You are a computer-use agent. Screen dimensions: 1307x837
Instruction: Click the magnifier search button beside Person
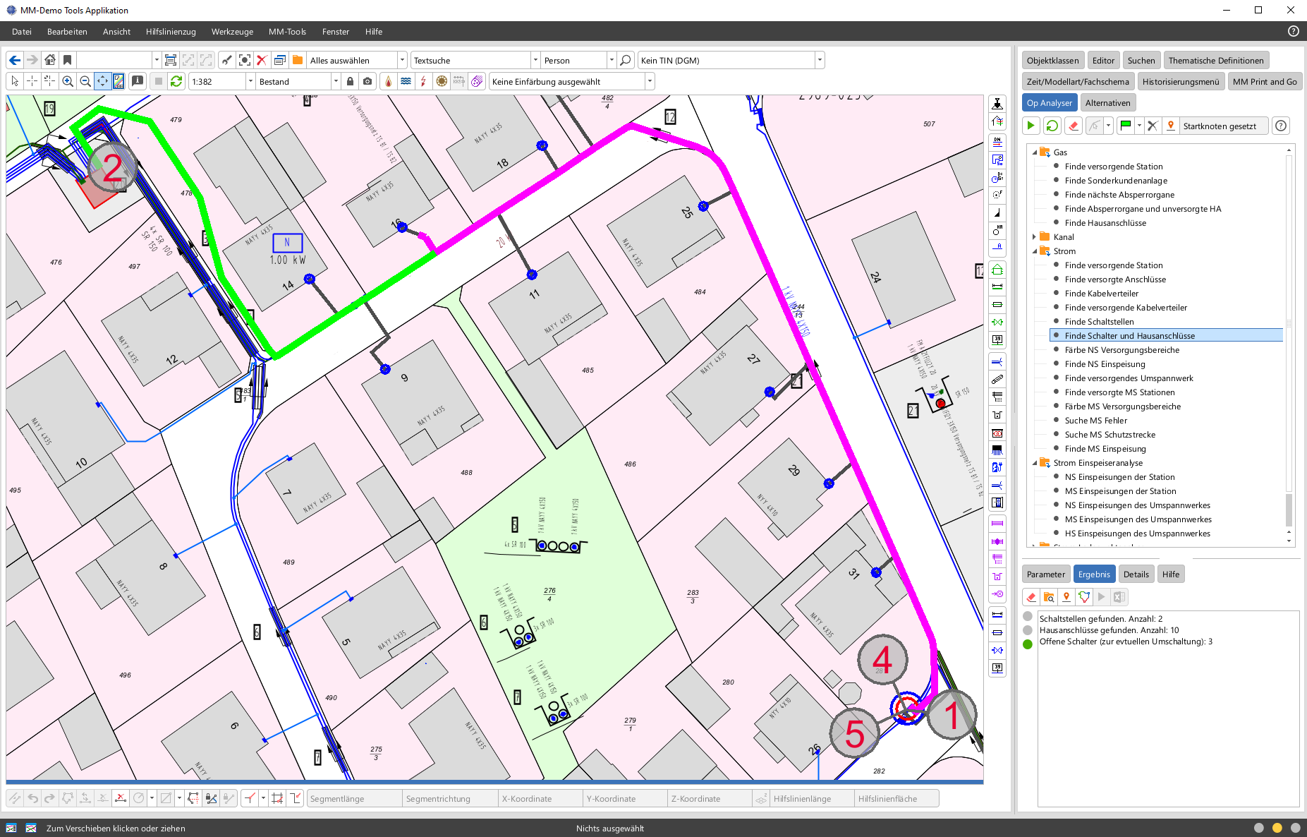click(626, 60)
